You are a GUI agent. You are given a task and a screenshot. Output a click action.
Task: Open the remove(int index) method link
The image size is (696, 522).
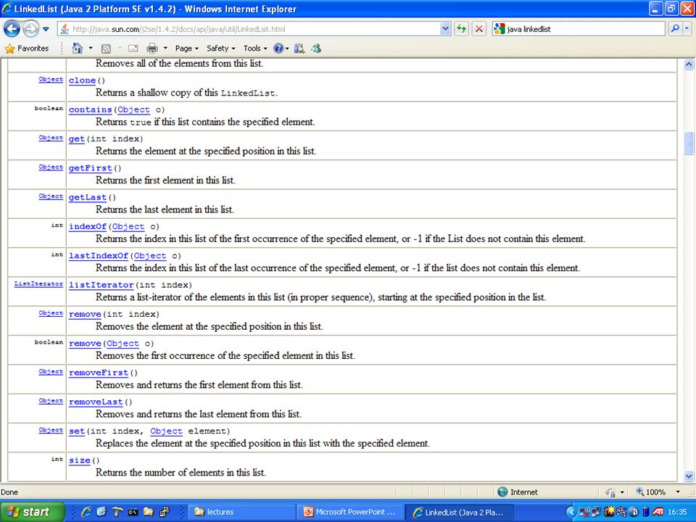tap(85, 314)
